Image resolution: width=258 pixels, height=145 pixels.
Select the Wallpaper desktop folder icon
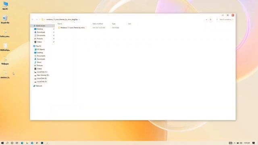tap(5, 61)
